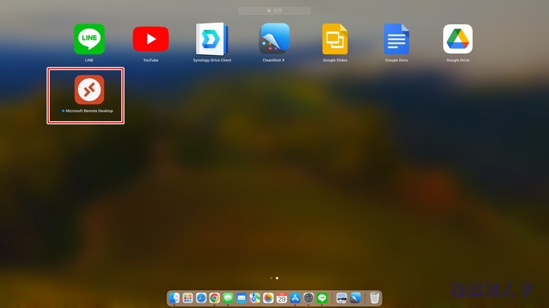
Task: Launch Google Drive
Action: coord(458,39)
